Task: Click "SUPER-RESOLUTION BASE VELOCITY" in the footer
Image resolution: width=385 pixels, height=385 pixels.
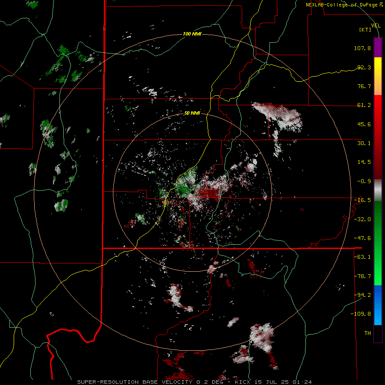Action: (x=135, y=382)
